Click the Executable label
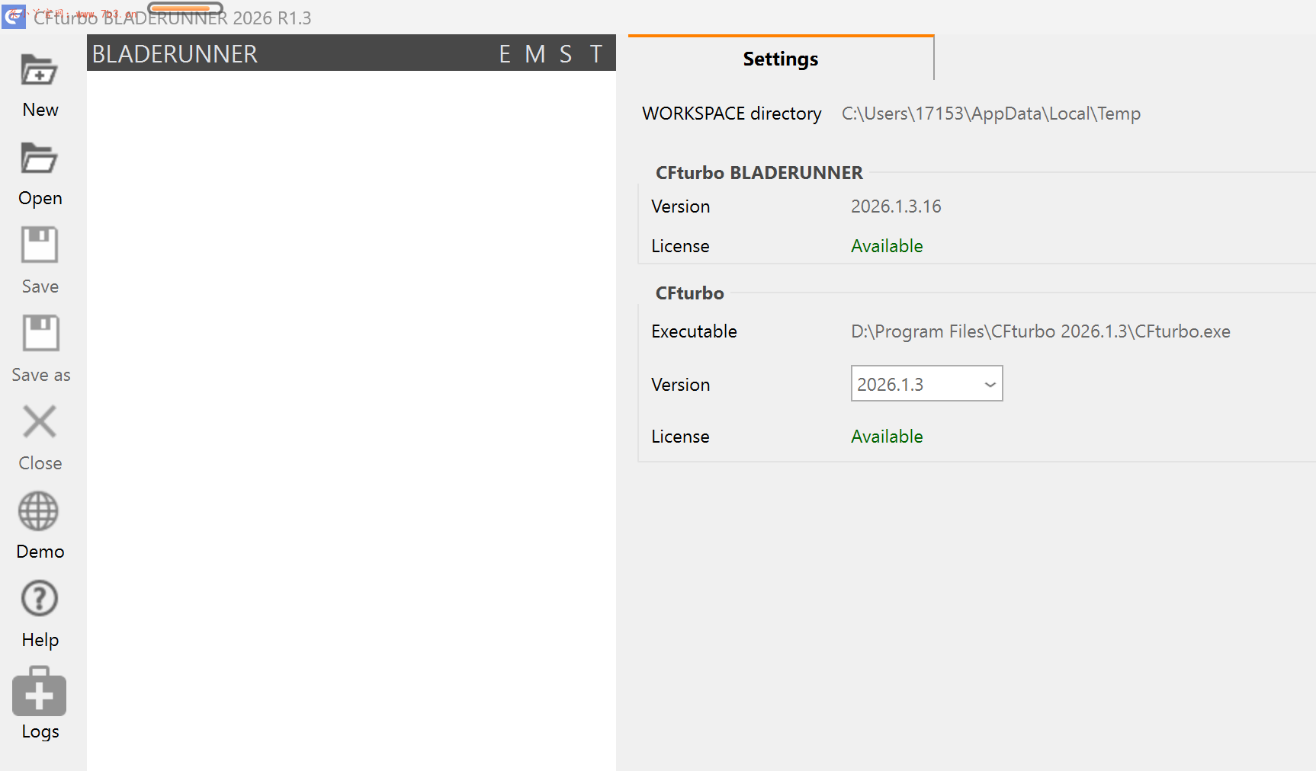This screenshot has width=1316, height=771. (694, 331)
